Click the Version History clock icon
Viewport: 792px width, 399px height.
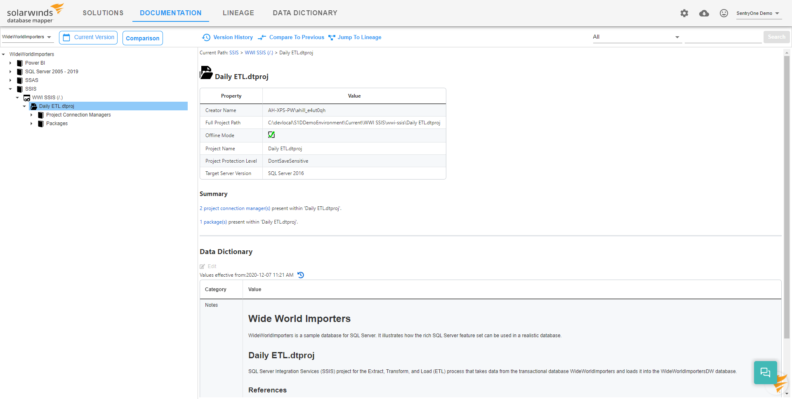point(206,37)
